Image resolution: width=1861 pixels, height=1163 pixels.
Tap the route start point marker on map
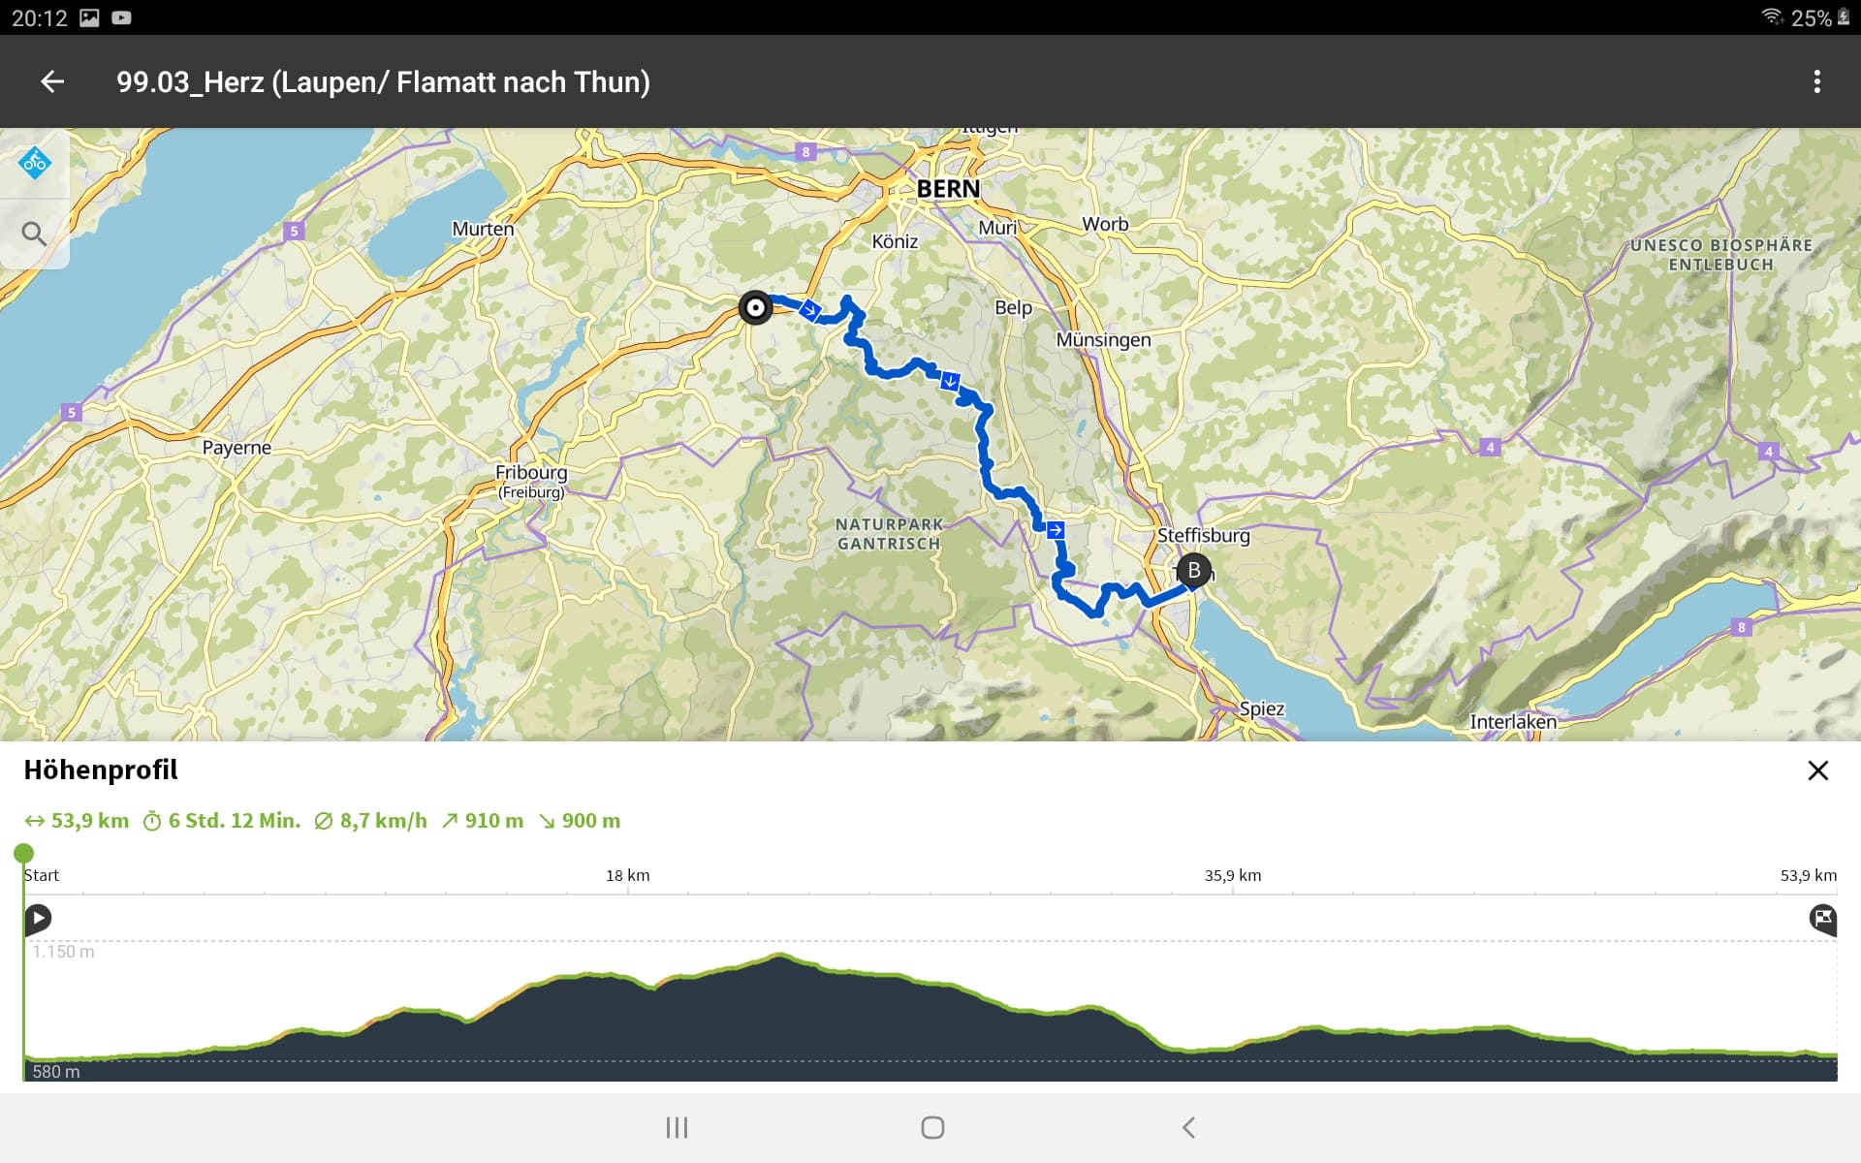755,308
